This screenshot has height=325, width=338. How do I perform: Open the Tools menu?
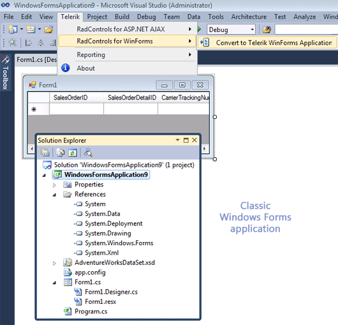tap(216, 17)
